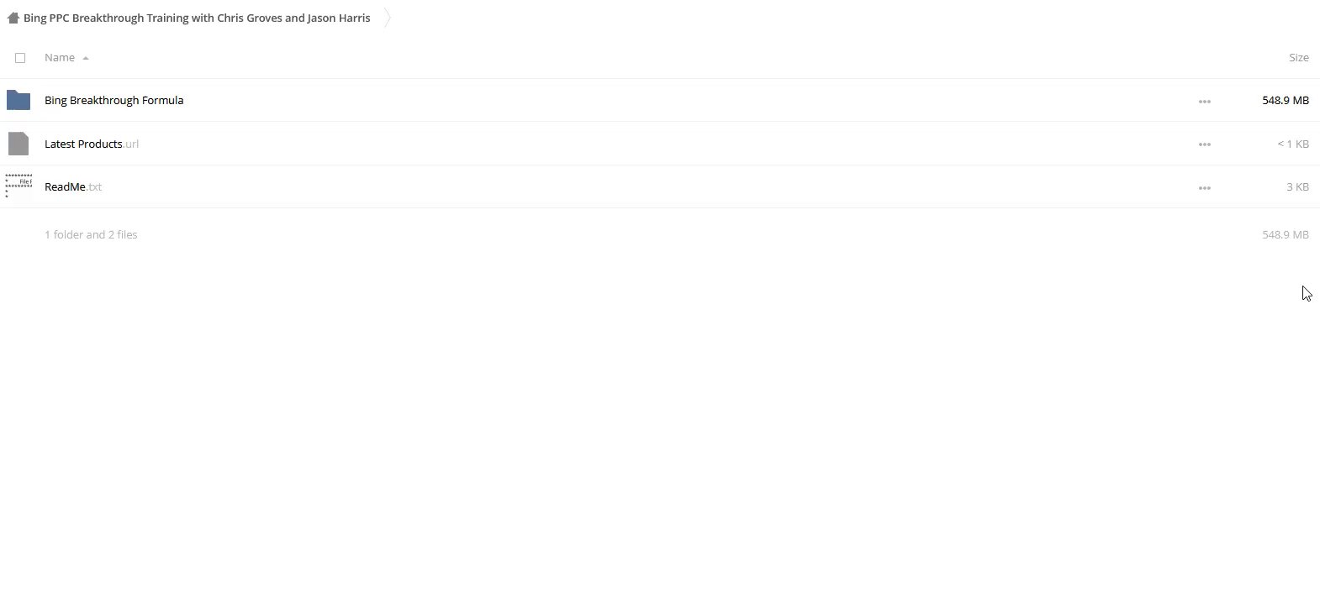Sort the list by Name column
The width and height of the screenshot is (1320, 598).
[60, 57]
